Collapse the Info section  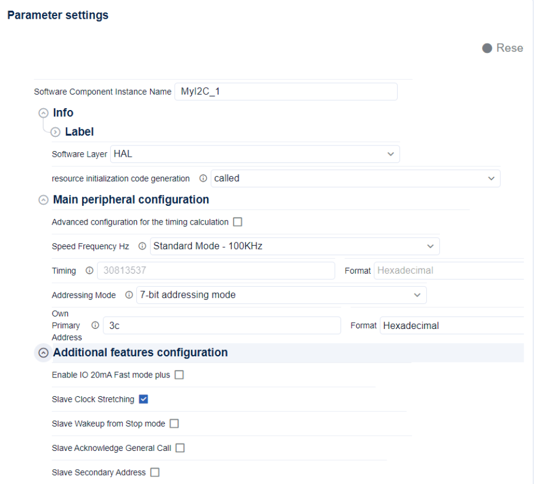click(x=43, y=113)
